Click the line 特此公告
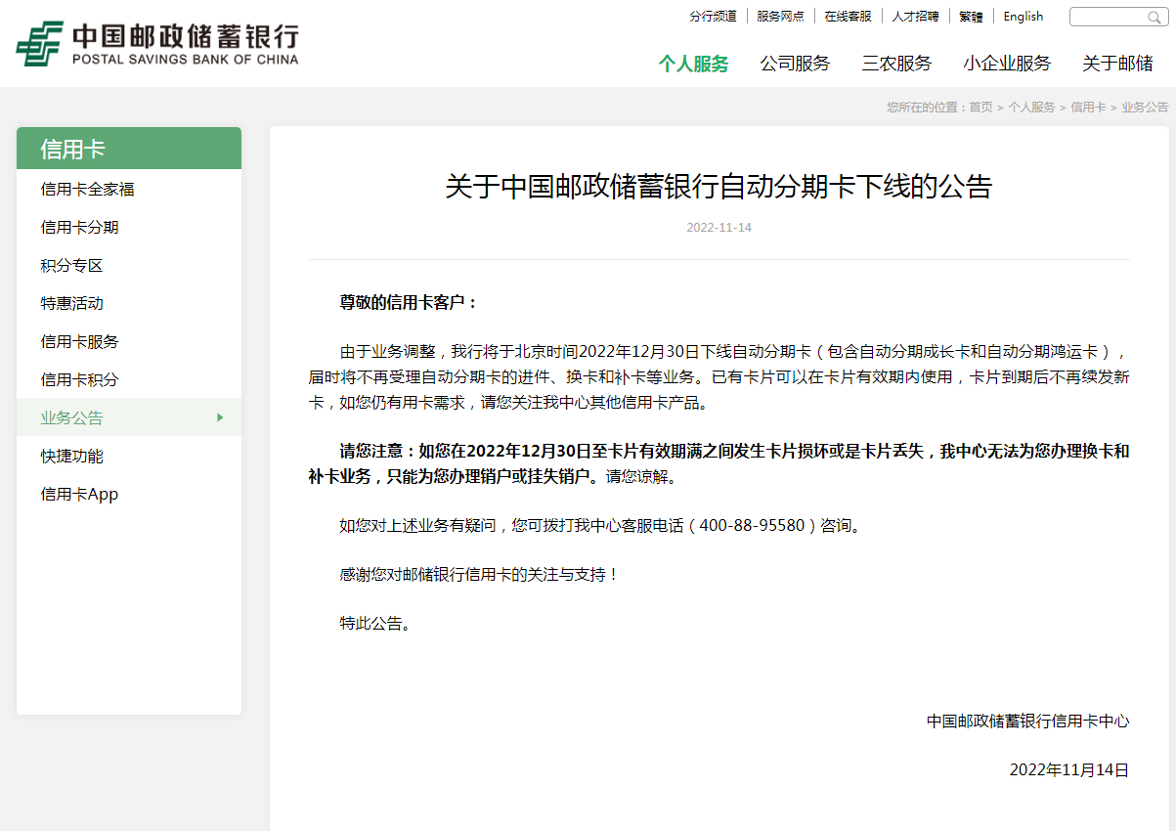Image resolution: width=1176 pixels, height=831 pixels. coord(375,623)
